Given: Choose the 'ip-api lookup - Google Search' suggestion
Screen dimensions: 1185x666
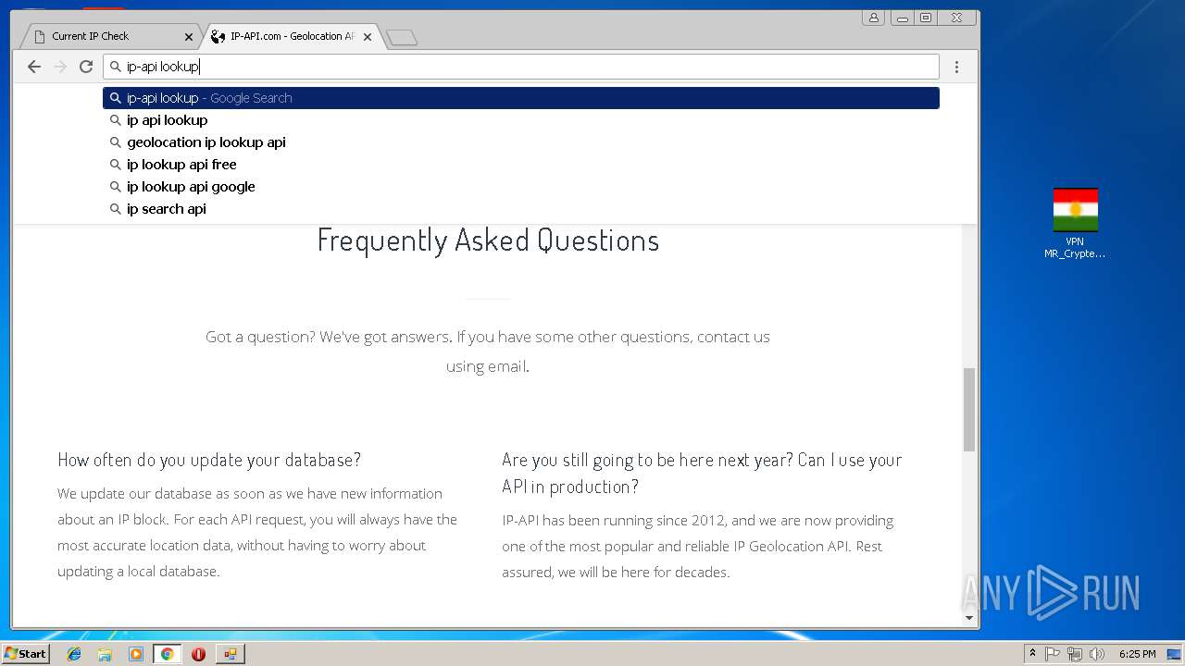Looking at the screenshot, I should pyautogui.click(x=521, y=98).
